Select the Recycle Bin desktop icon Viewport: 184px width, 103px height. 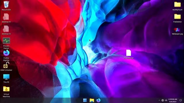click(6, 6)
